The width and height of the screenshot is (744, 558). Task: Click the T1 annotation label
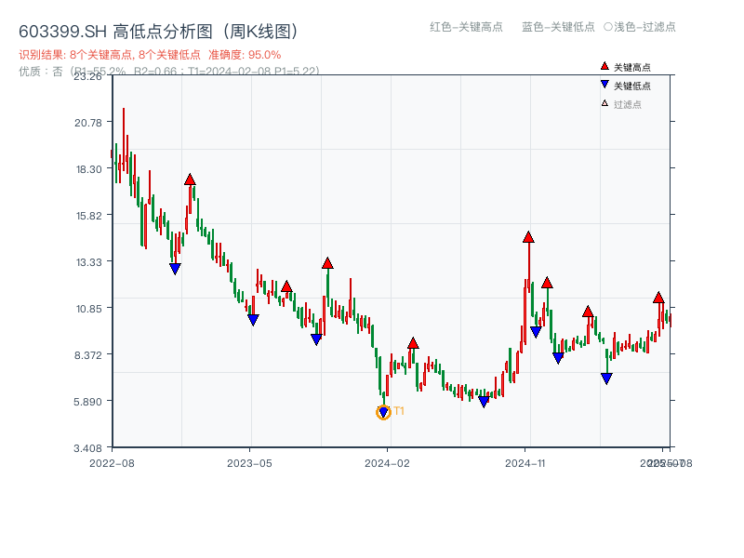pos(398,410)
